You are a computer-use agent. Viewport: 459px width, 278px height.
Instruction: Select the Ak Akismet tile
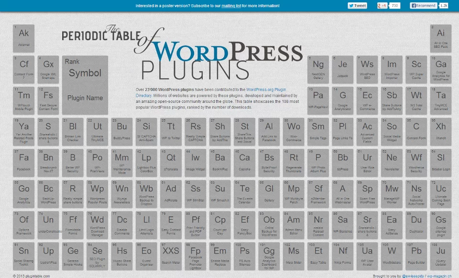click(24, 38)
